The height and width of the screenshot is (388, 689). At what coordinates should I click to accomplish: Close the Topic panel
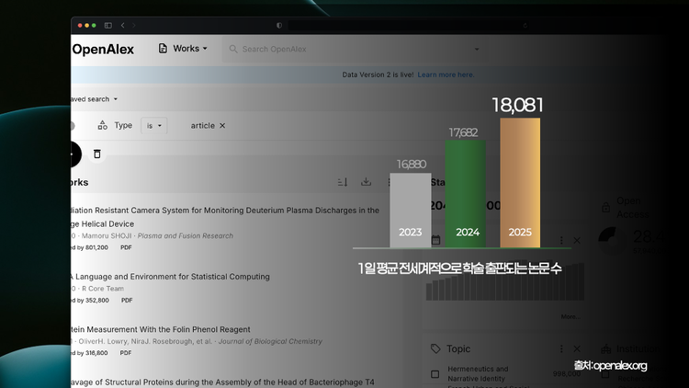pyautogui.click(x=577, y=348)
